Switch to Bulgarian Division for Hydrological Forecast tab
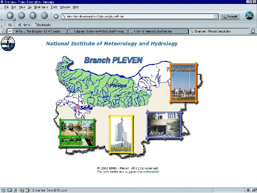Viewport: 257px width, 193px height. 98,31
